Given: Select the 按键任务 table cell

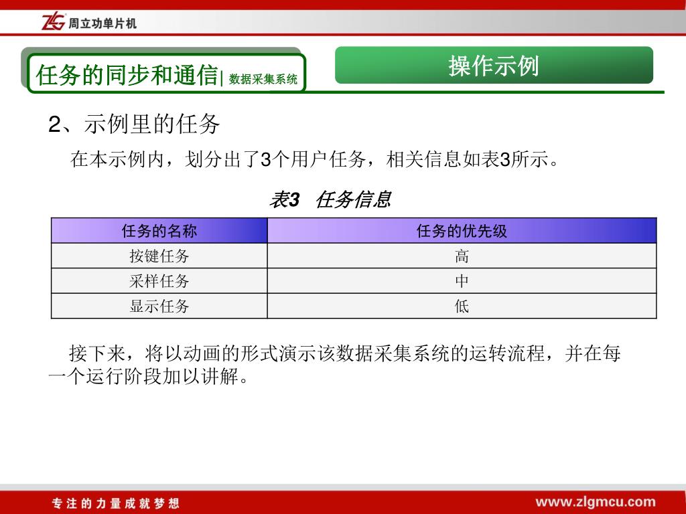Looking at the screenshot, I should (159, 256).
